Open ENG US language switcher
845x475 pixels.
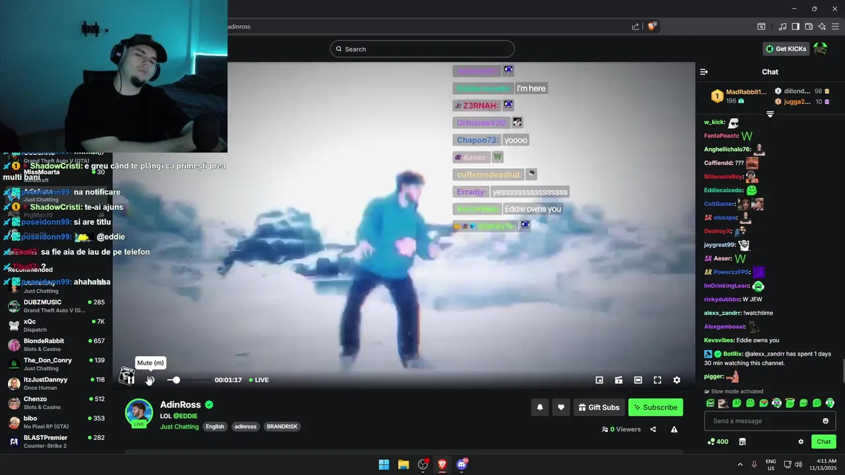(x=770, y=464)
